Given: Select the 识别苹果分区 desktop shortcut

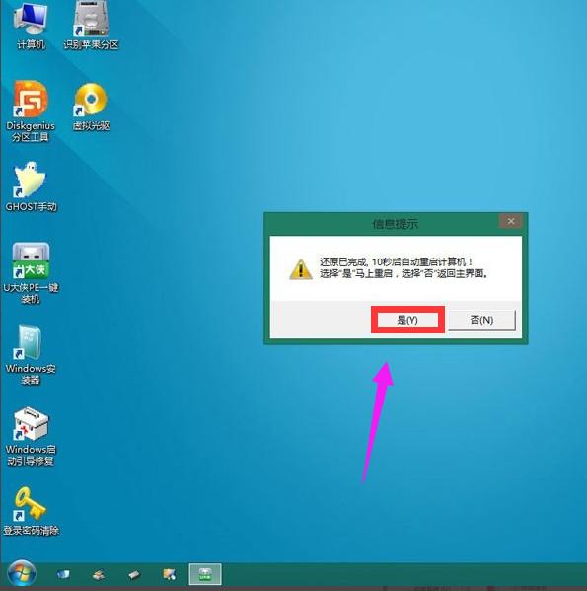Looking at the screenshot, I should (91, 27).
